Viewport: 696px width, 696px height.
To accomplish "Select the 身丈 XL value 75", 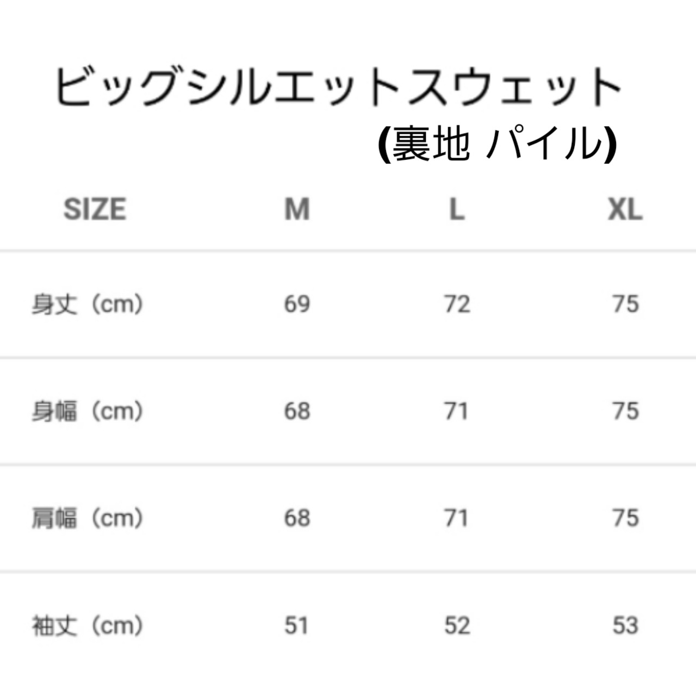I will coord(625,304).
